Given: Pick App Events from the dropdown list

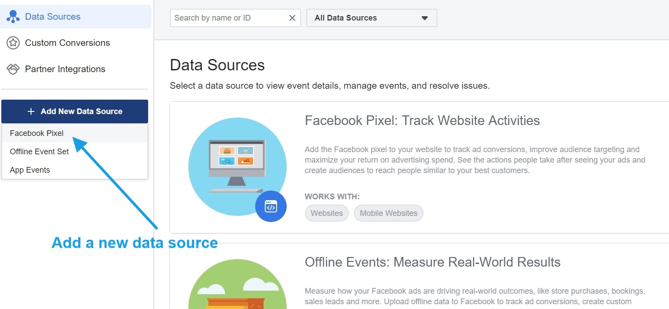Looking at the screenshot, I should 30,170.
